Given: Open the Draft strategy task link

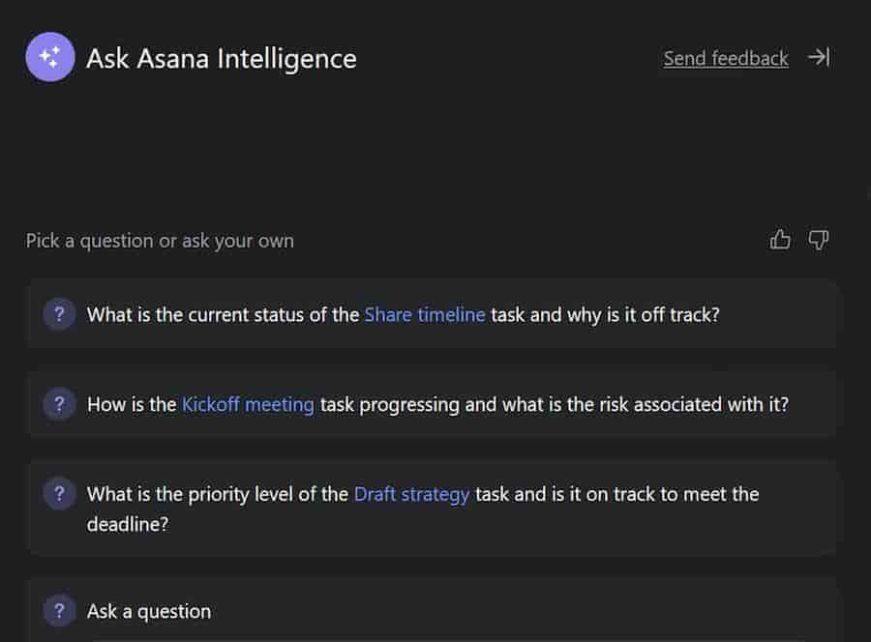Looking at the screenshot, I should (x=411, y=494).
